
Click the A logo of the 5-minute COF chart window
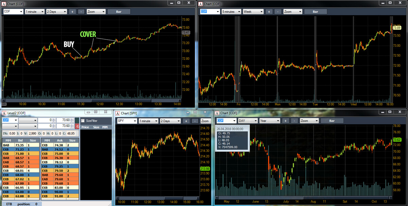[201, 4]
